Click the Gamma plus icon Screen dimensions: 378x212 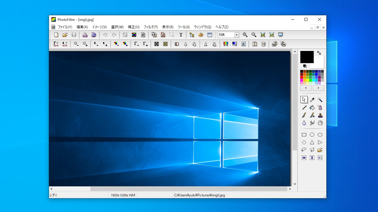(145, 44)
